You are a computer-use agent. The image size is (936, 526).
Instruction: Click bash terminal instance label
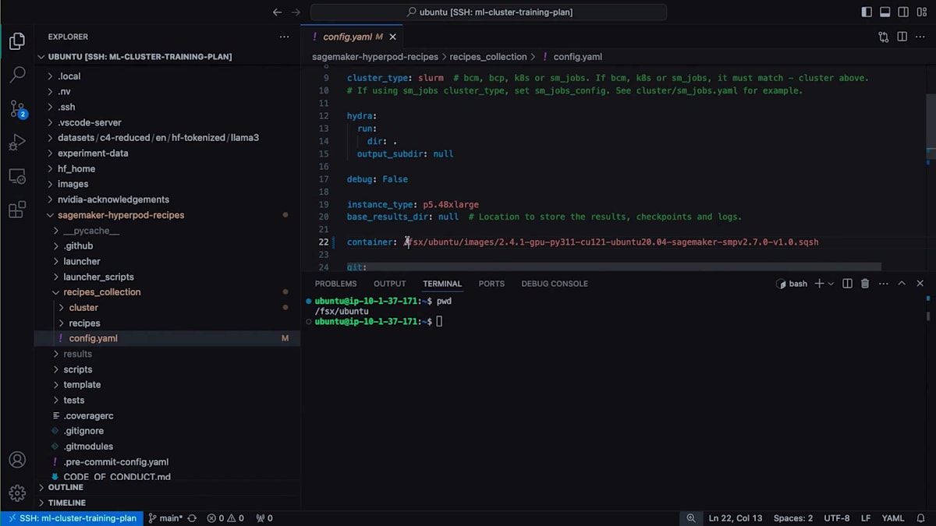tap(792, 284)
